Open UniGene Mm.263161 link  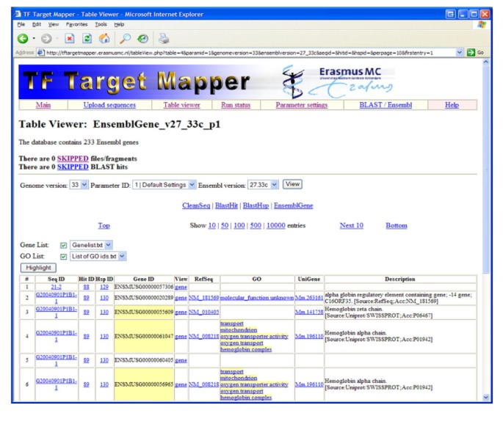click(x=309, y=298)
